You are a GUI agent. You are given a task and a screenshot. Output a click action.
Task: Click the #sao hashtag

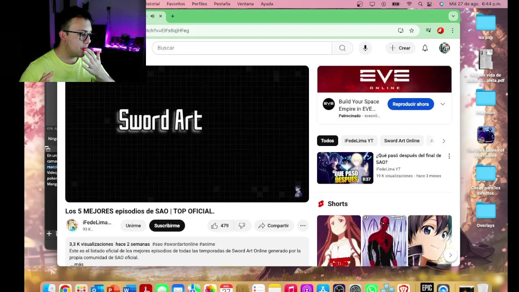tap(157, 244)
